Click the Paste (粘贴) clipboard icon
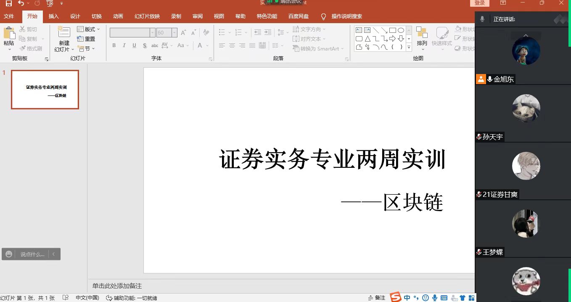The width and height of the screenshot is (571, 302). [x=9, y=34]
